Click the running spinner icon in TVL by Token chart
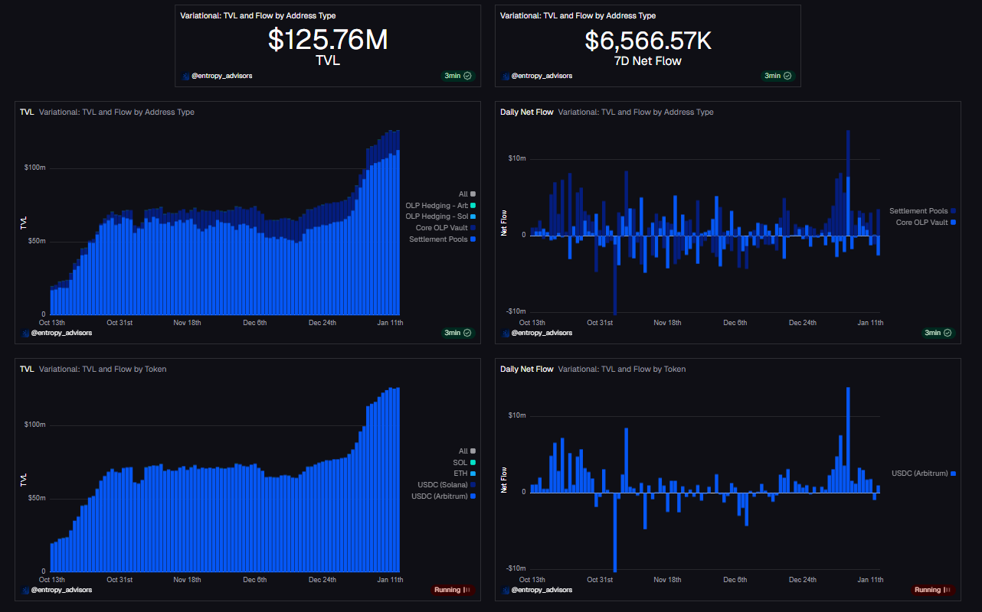The width and height of the screenshot is (982, 612). coord(467,590)
